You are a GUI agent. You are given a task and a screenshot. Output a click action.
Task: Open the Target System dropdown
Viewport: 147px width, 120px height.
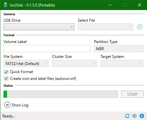[122, 63]
